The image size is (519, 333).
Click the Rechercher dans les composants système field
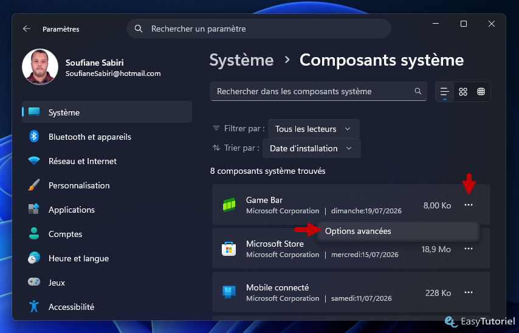pyautogui.click(x=318, y=91)
